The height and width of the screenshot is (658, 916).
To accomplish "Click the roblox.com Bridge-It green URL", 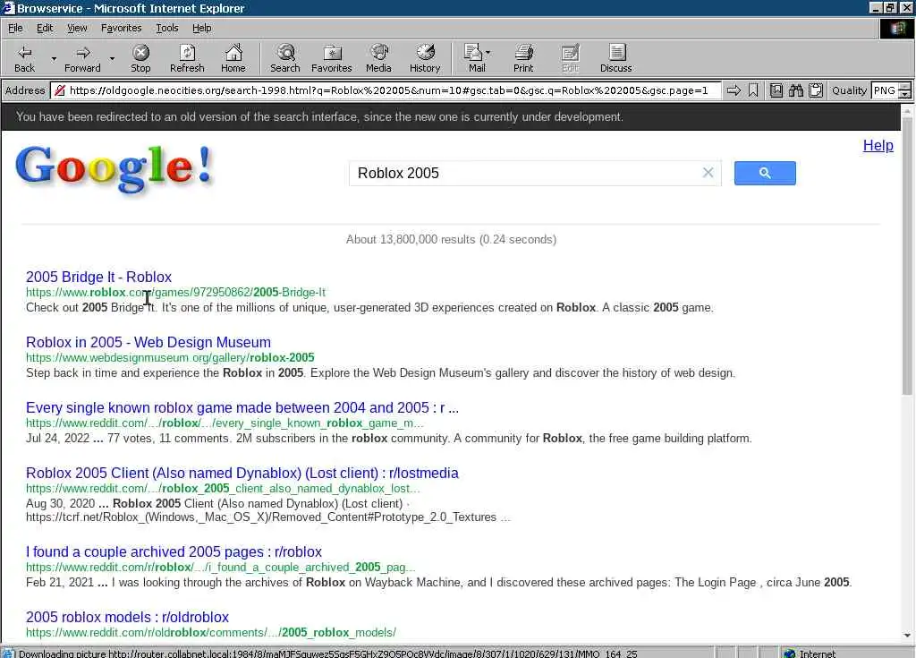I will tap(175, 292).
